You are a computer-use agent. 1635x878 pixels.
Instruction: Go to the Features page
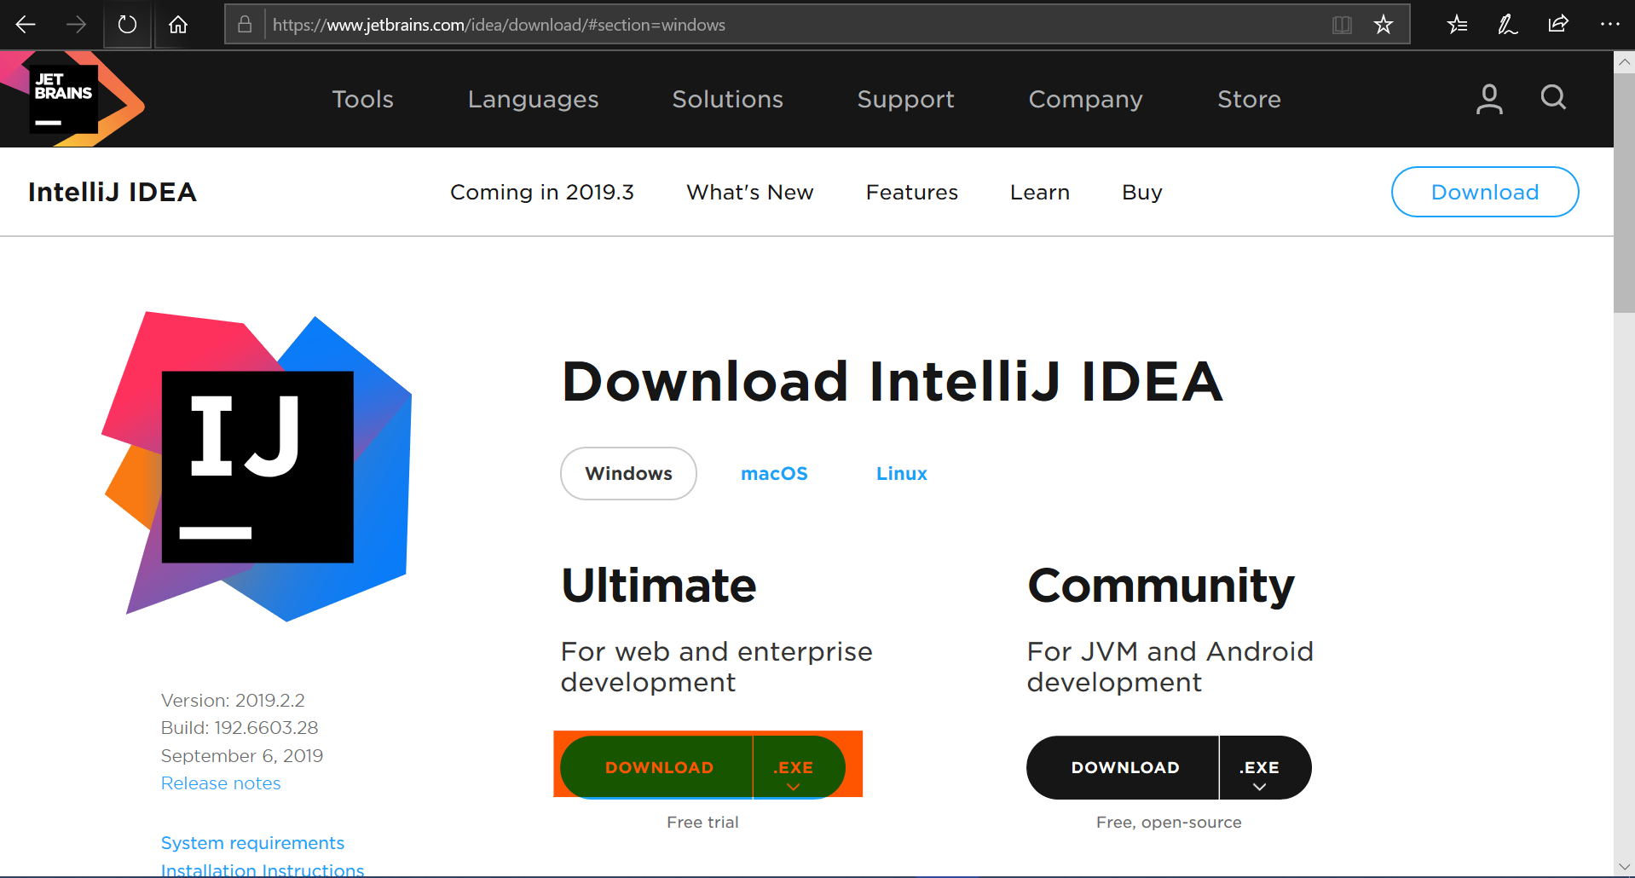(912, 192)
